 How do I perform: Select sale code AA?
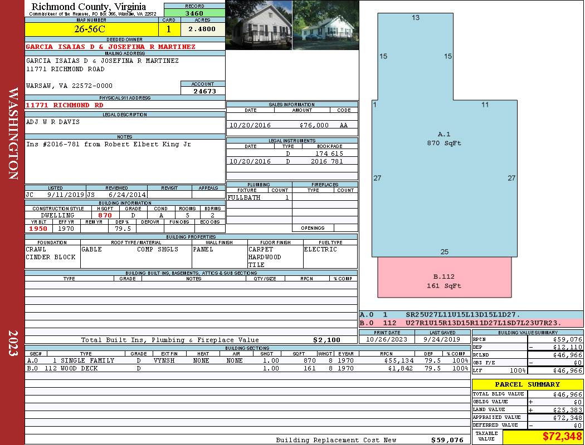(344, 125)
